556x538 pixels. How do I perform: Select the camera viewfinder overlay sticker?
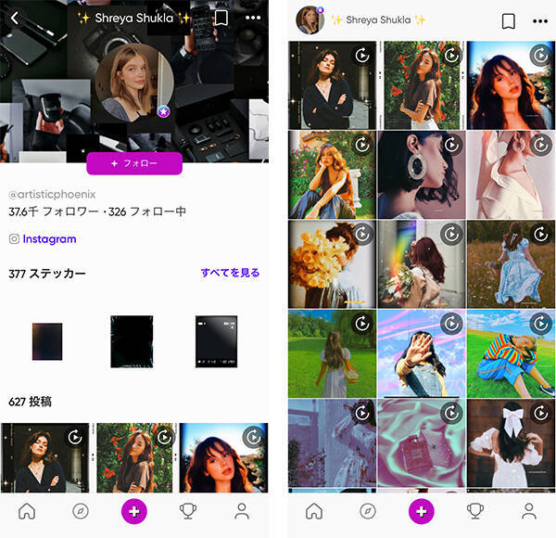point(216,341)
